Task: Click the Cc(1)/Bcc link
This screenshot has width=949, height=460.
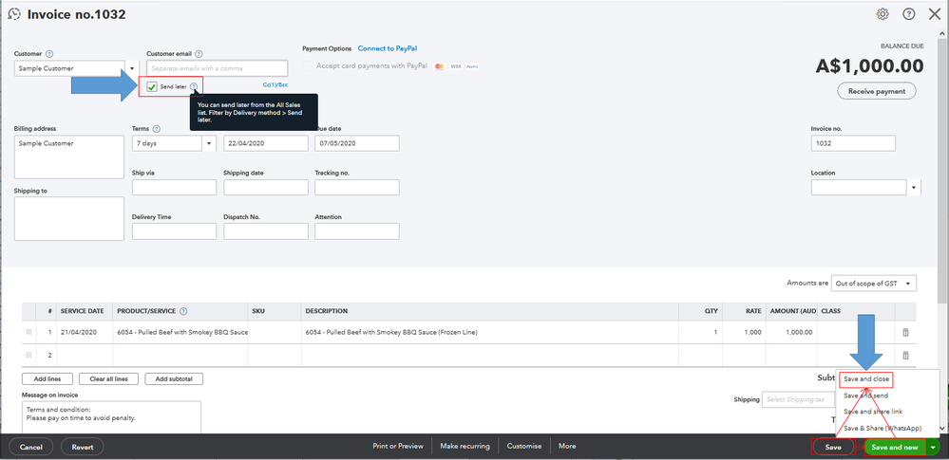Action: pyautogui.click(x=275, y=85)
